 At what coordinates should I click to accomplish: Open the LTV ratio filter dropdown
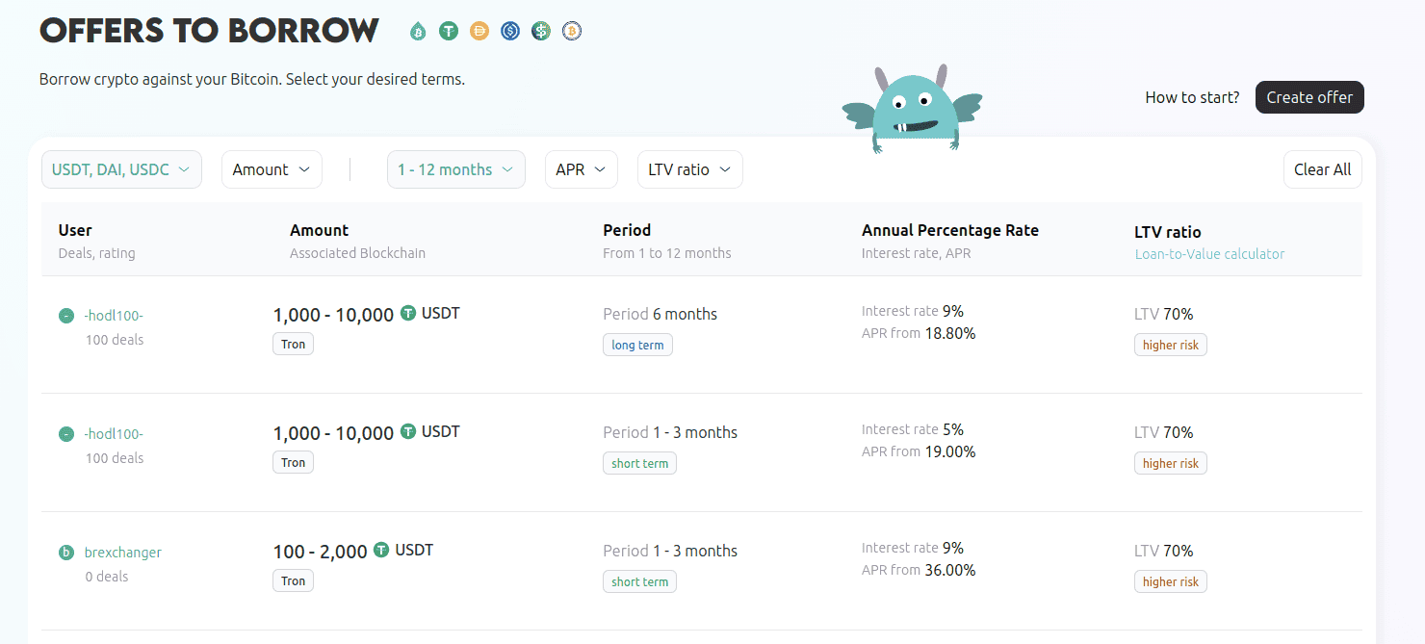689,169
